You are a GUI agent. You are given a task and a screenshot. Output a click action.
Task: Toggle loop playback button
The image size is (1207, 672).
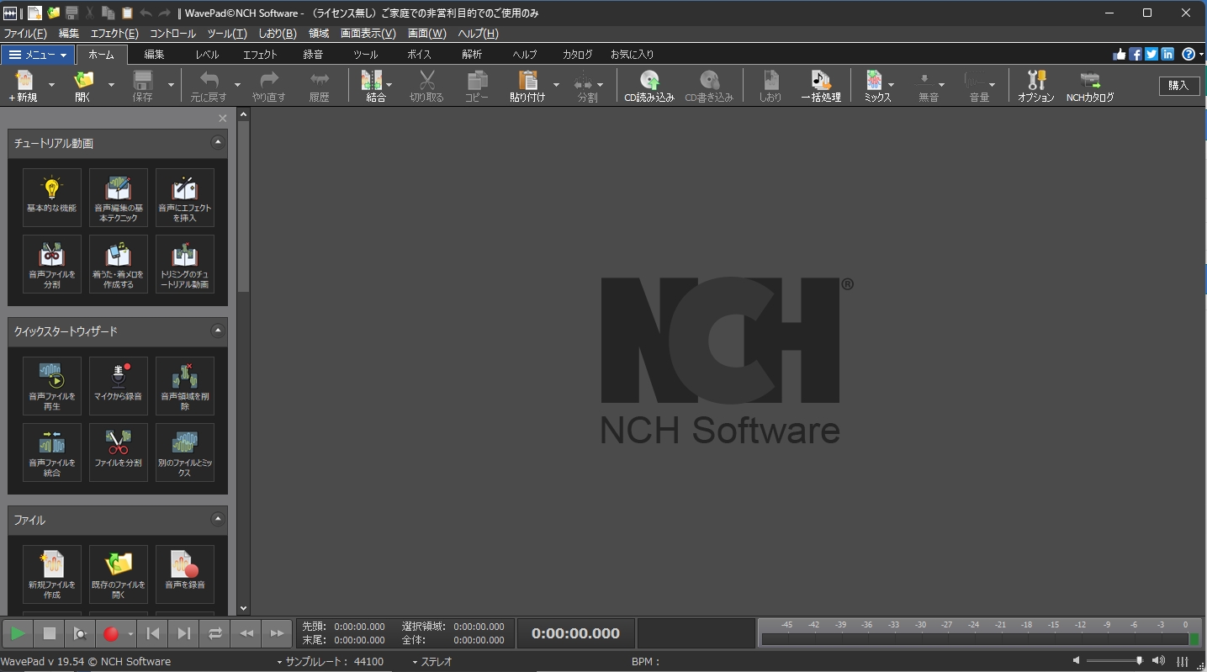click(x=215, y=633)
